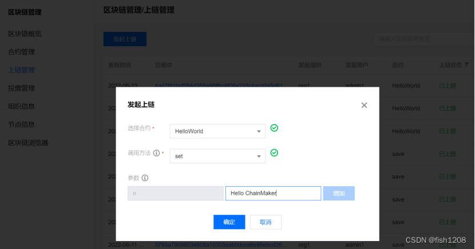The image size is (475, 249).
Task: Click the transaction hash search box
Action: click(423, 39)
